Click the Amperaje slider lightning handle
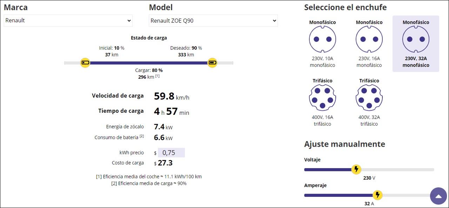The width and height of the screenshot is (449, 208). click(x=377, y=195)
